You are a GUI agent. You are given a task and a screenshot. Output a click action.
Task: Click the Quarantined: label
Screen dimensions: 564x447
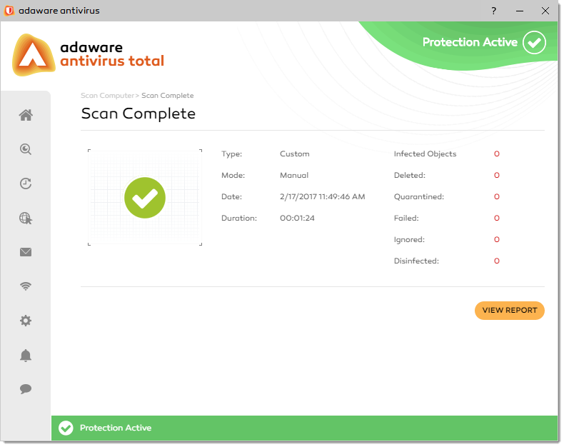coord(419,196)
